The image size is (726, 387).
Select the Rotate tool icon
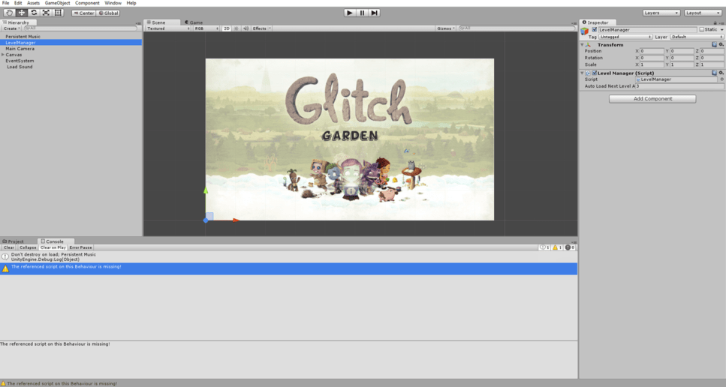pyautogui.click(x=34, y=13)
